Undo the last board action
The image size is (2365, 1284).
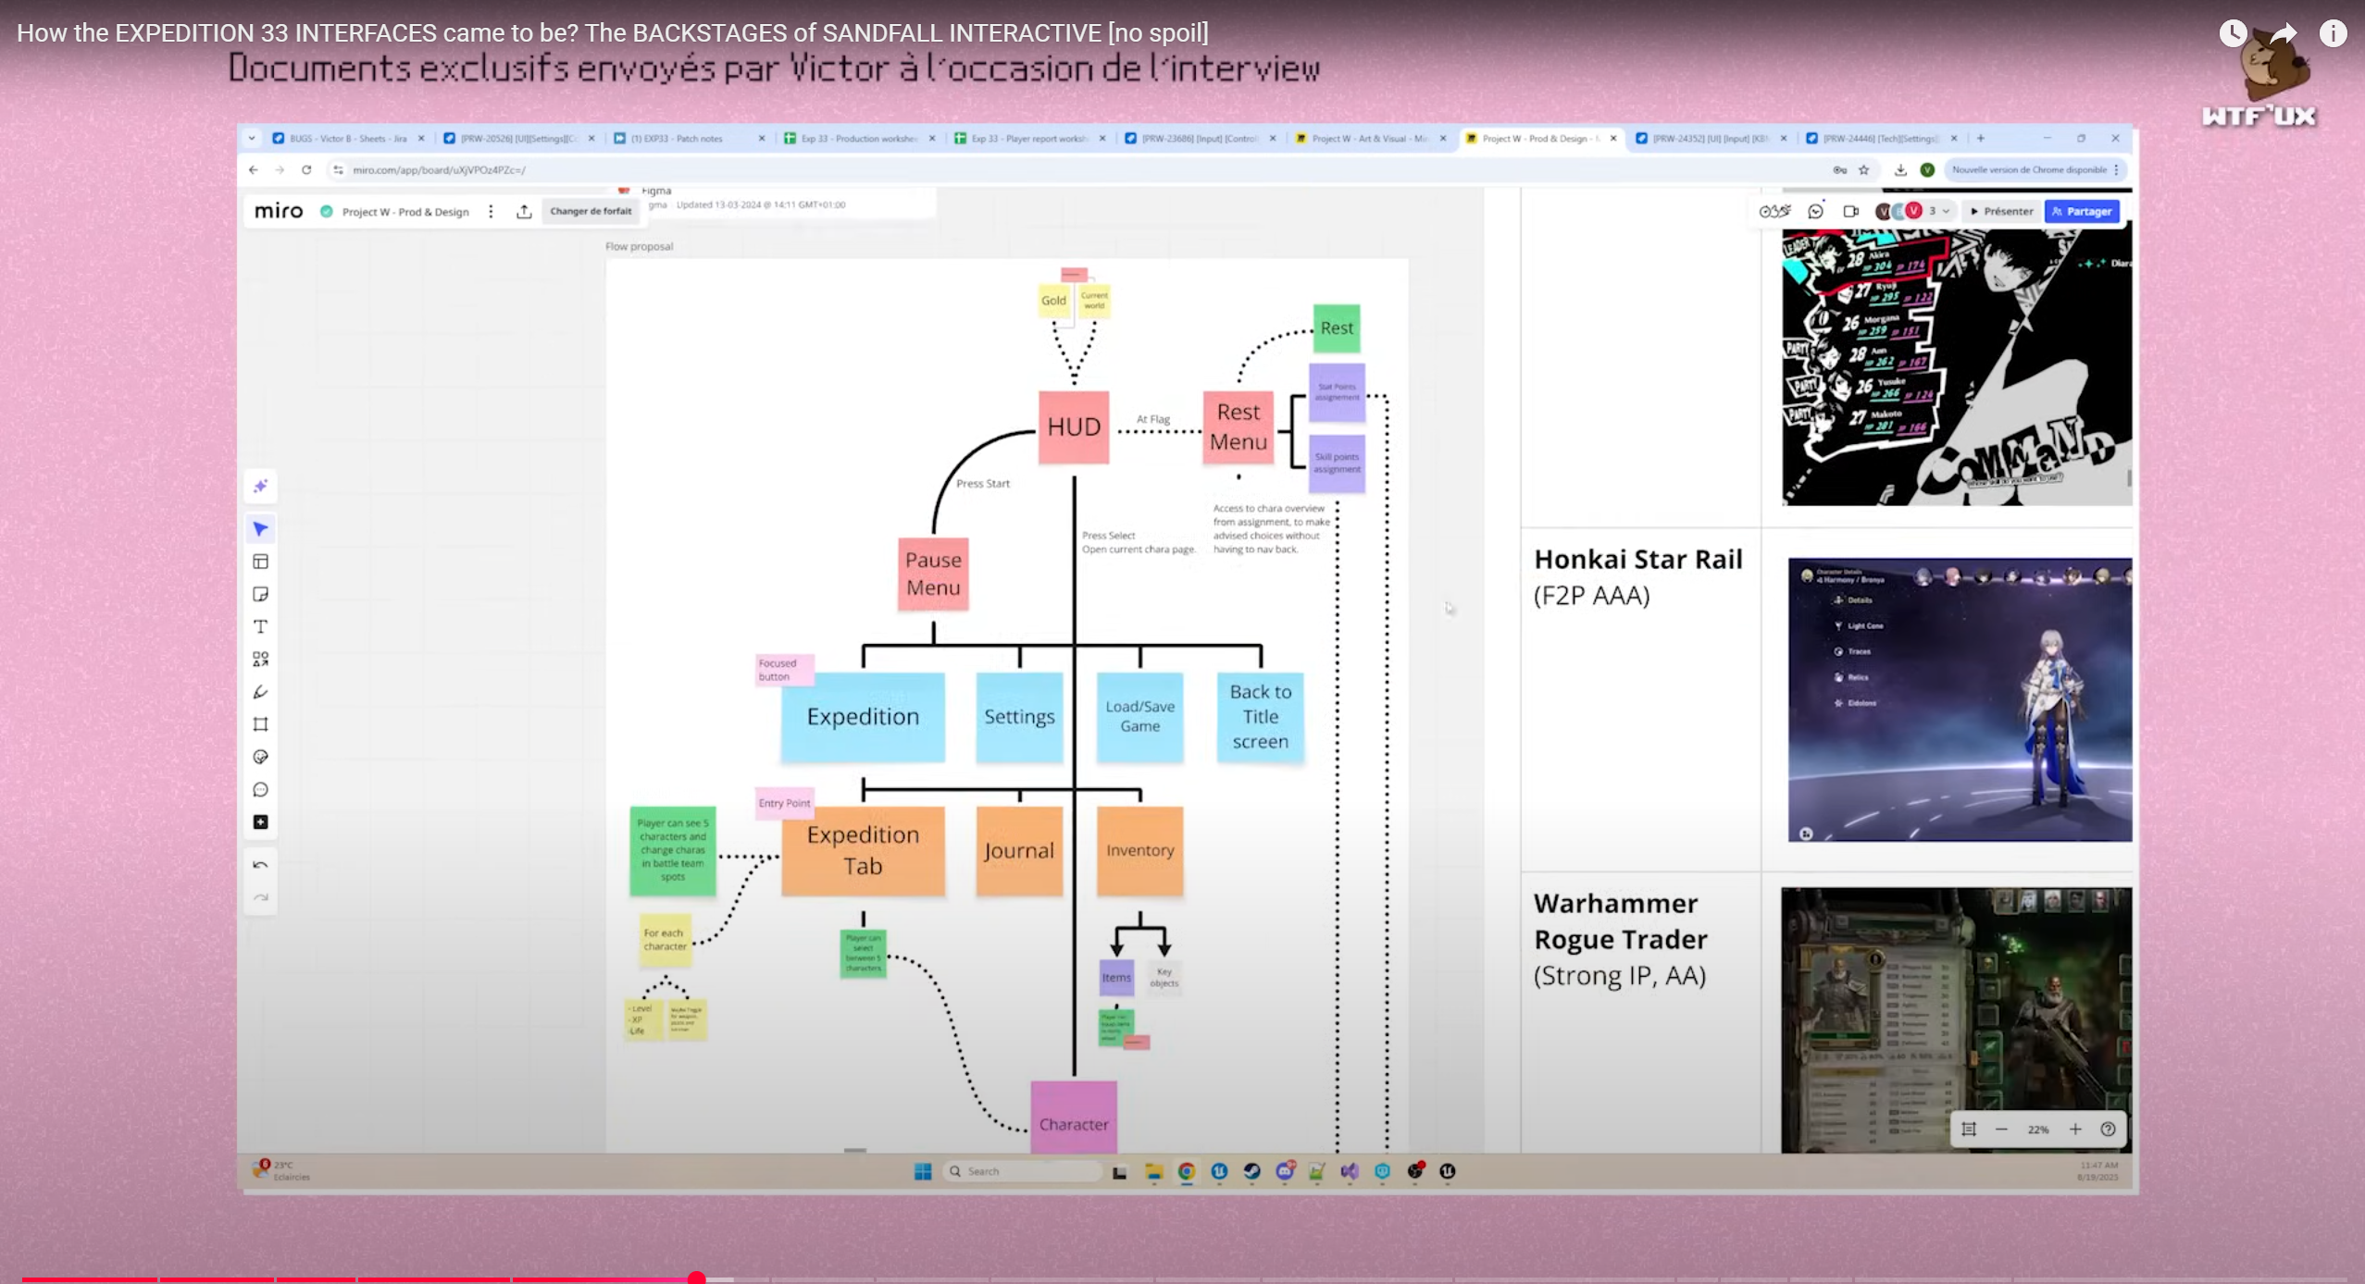261,865
